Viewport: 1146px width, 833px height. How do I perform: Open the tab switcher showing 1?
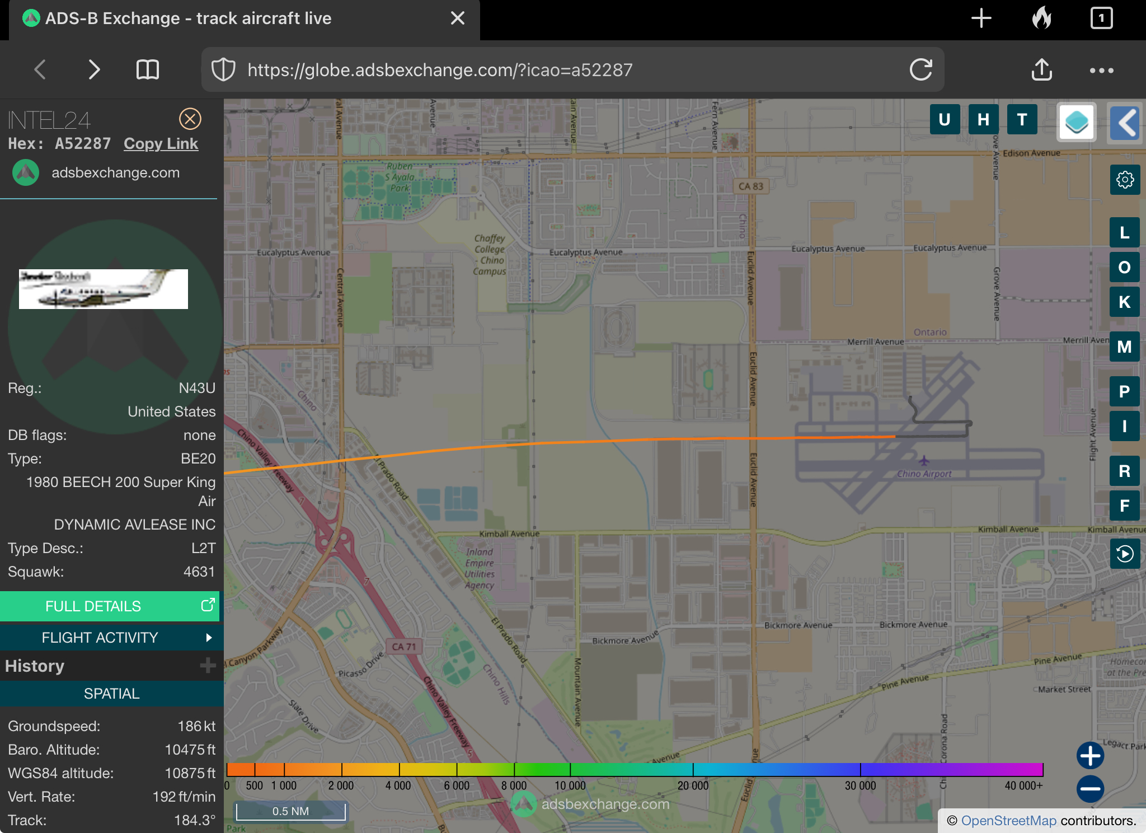1101,18
